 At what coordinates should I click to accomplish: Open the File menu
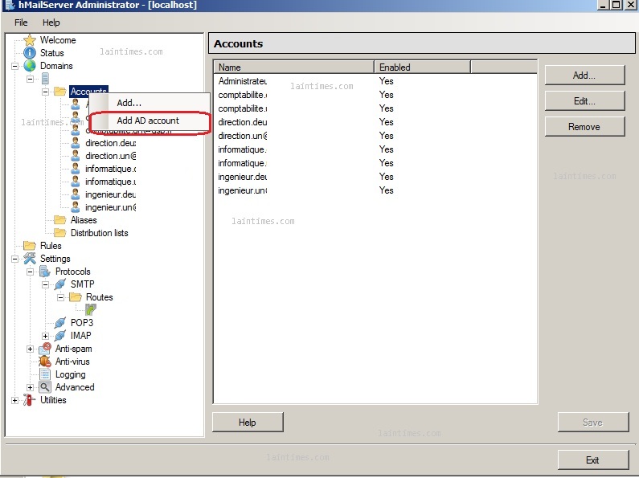(x=21, y=22)
